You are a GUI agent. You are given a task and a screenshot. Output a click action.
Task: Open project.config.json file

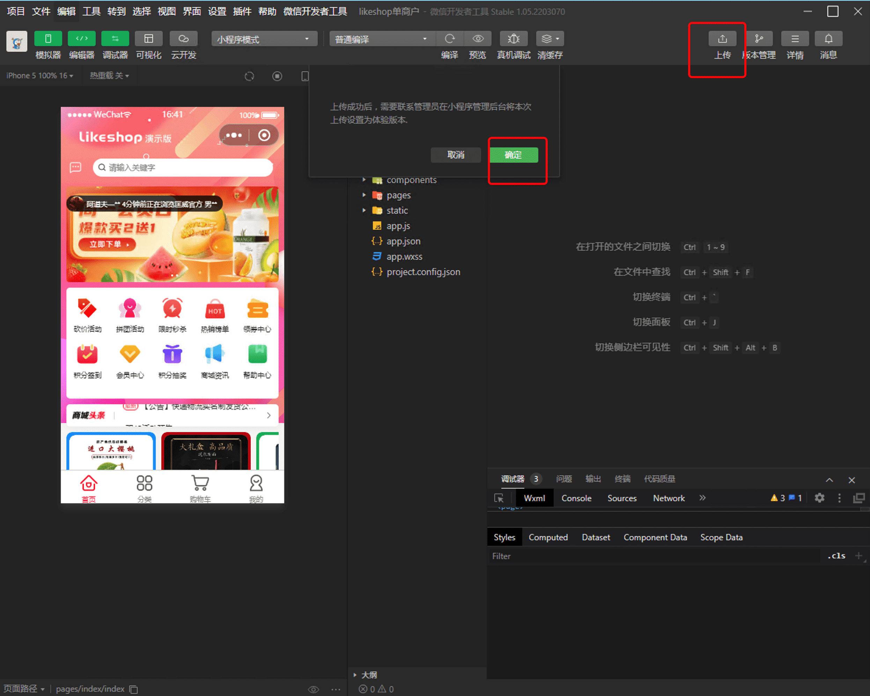416,272
